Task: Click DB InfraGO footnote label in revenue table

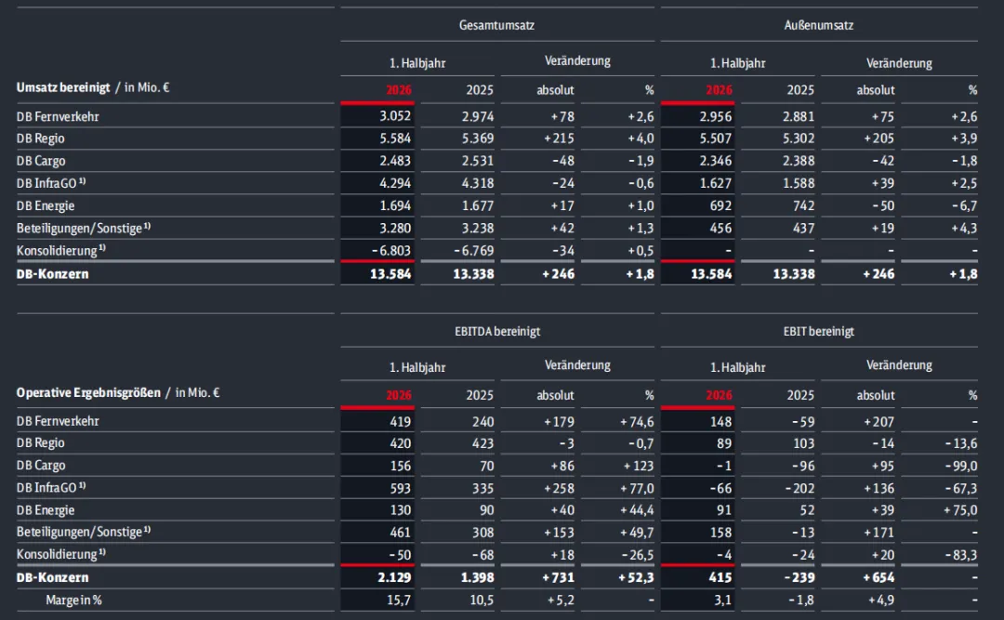Action: click(x=51, y=183)
